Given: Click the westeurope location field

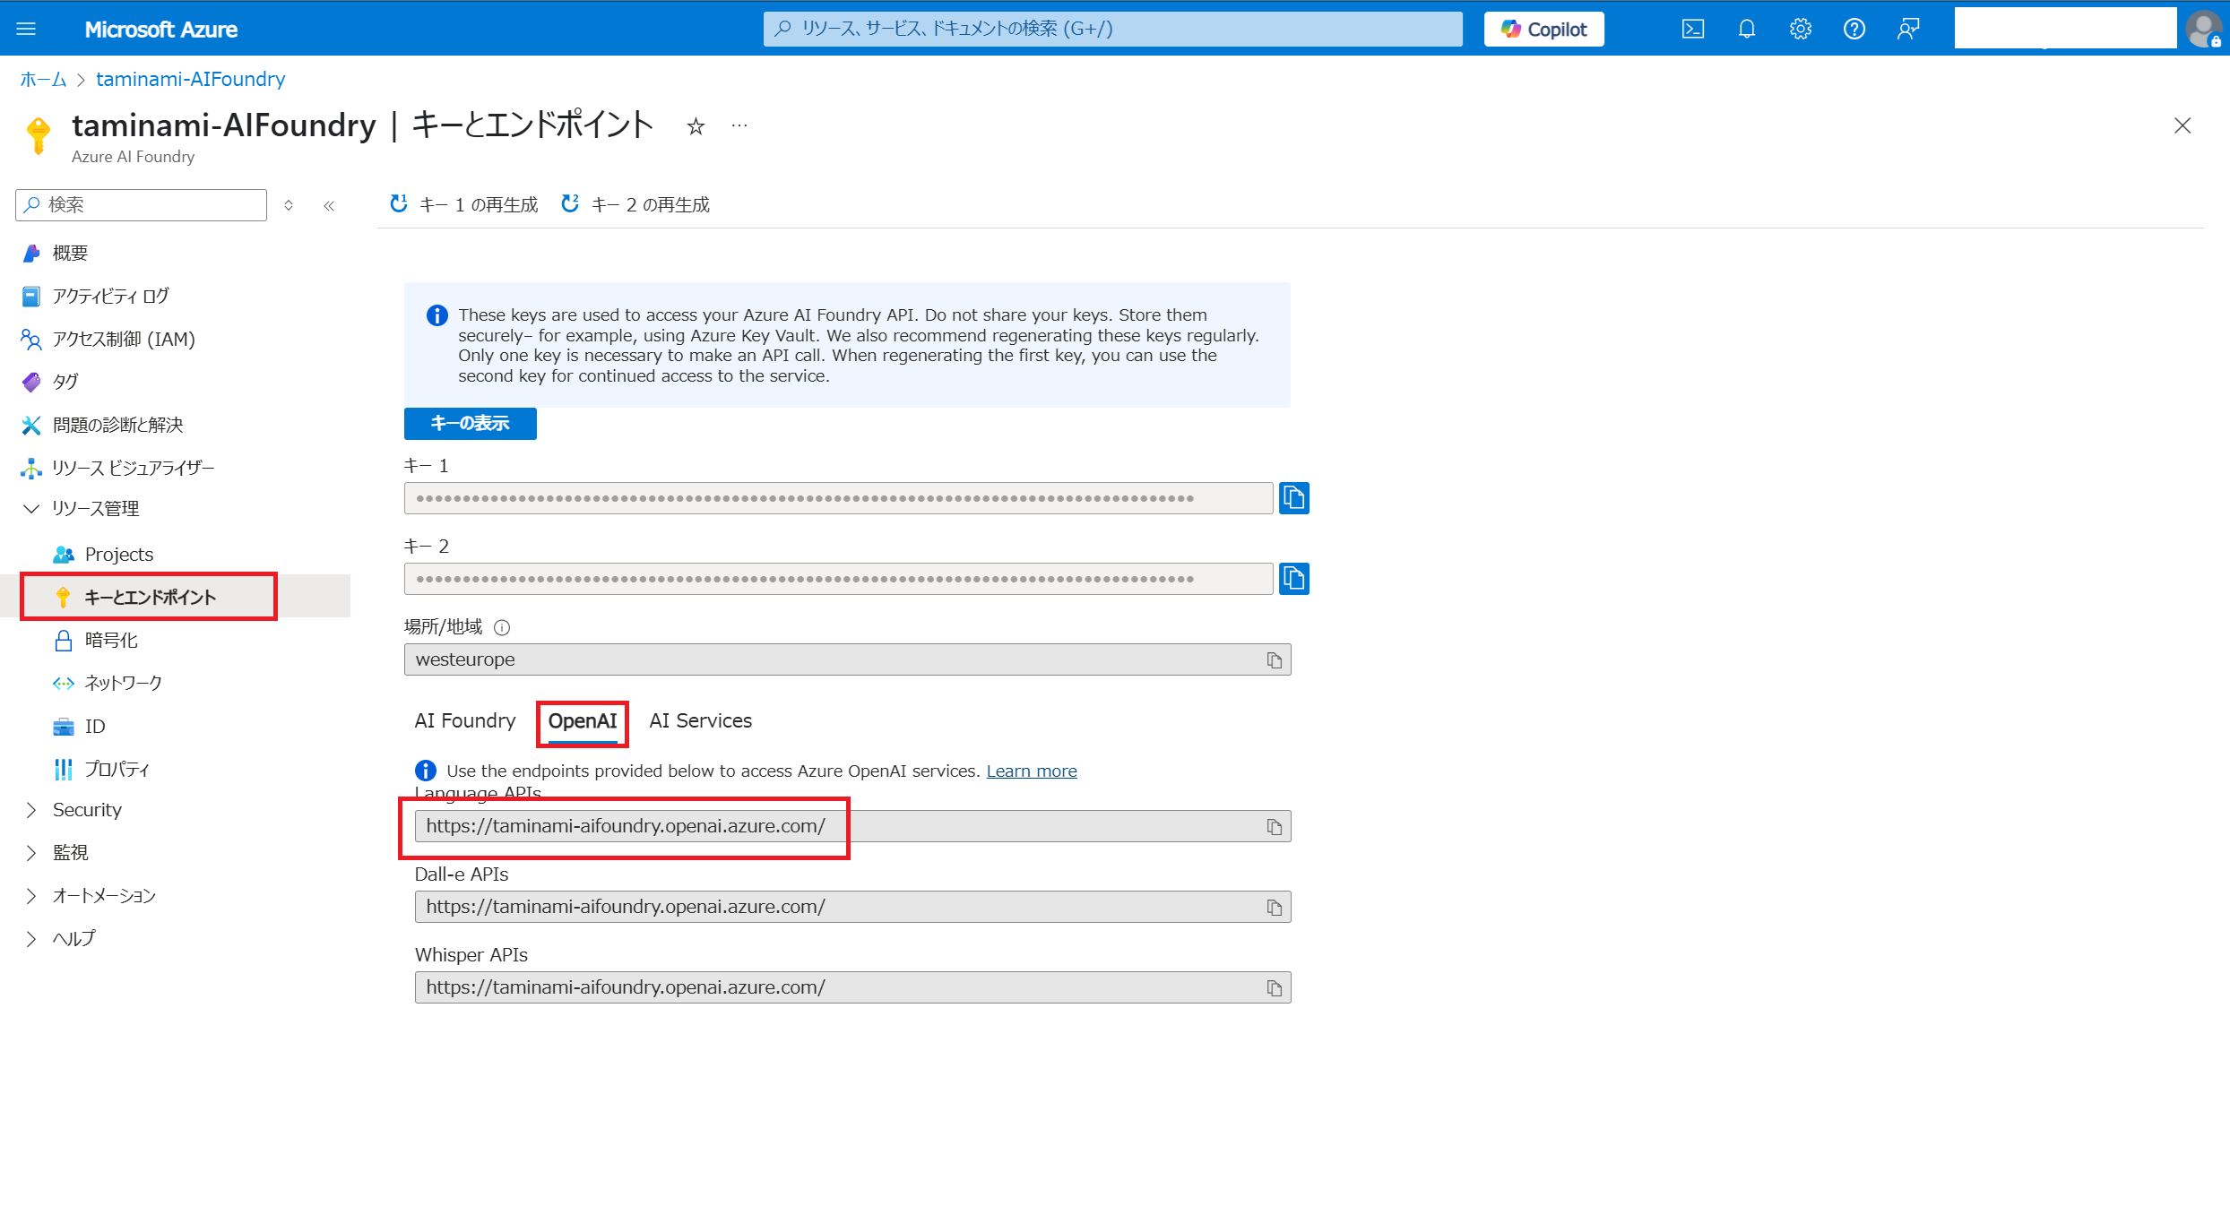Looking at the screenshot, I should click(847, 659).
